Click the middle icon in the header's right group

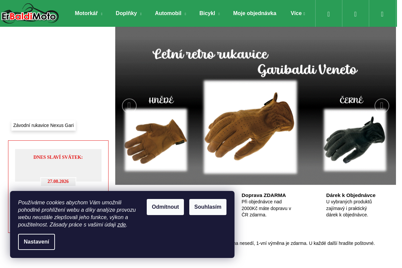[355, 13]
